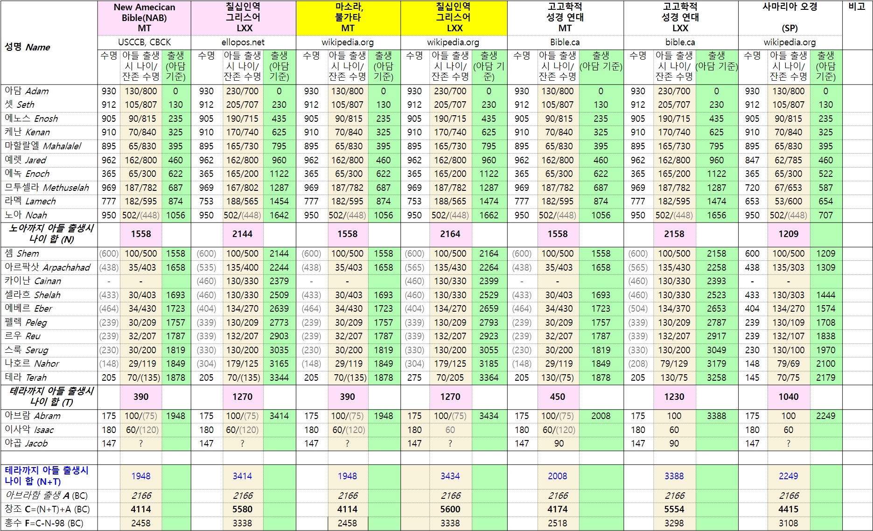873x531 pixels.
Task: Select the 'ellopos.net' source cell
Action: click(243, 42)
